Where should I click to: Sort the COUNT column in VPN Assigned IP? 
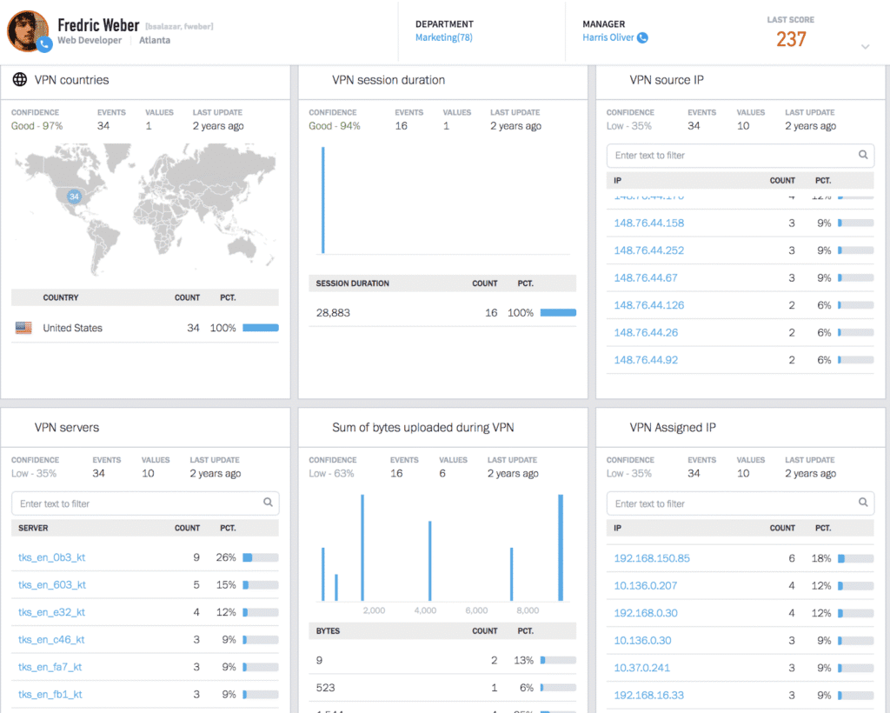tap(782, 528)
